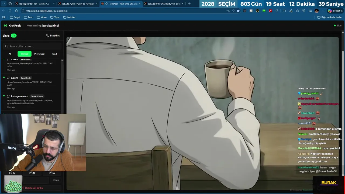Click the Search URLs or users field
This screenshot has width=345, height=194.
click(x=32, y=46)
